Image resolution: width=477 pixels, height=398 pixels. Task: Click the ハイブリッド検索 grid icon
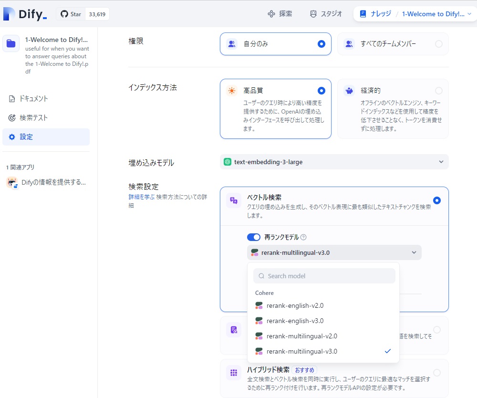pos(234,373)
